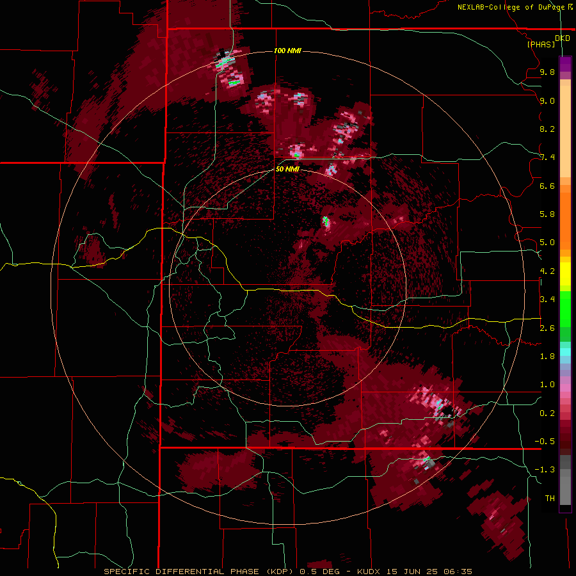Click the 2.6 scale value
The height and width of the screenshot is (576, 576).
(x=547, y=328)
